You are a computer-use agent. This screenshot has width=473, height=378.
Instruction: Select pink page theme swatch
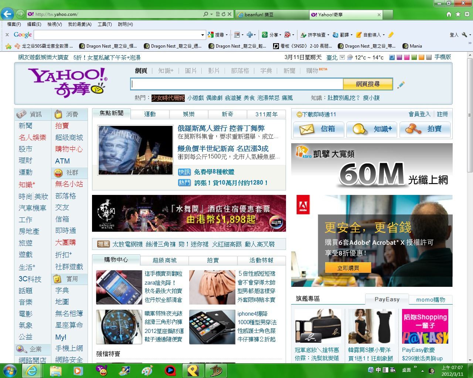(406, 58)
